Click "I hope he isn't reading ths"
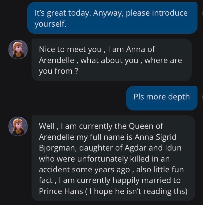203x205 pixels. pos(137,191)
